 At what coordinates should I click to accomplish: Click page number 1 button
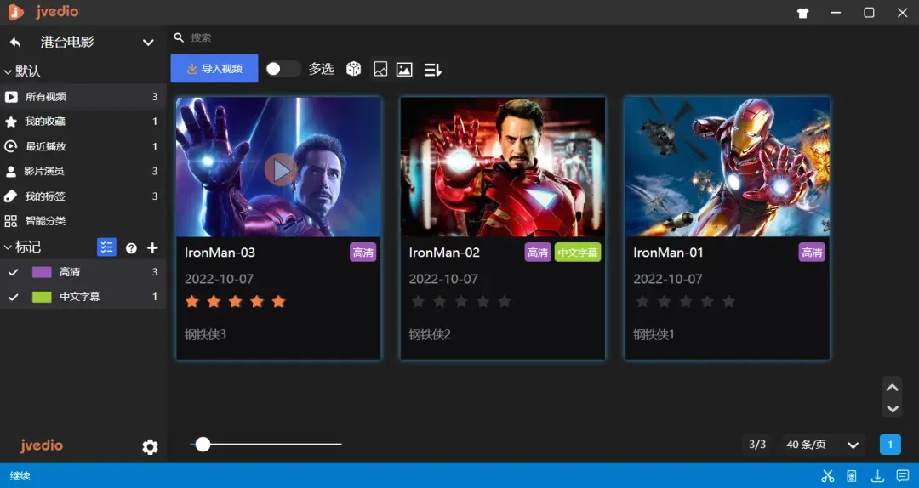point(890,445)
